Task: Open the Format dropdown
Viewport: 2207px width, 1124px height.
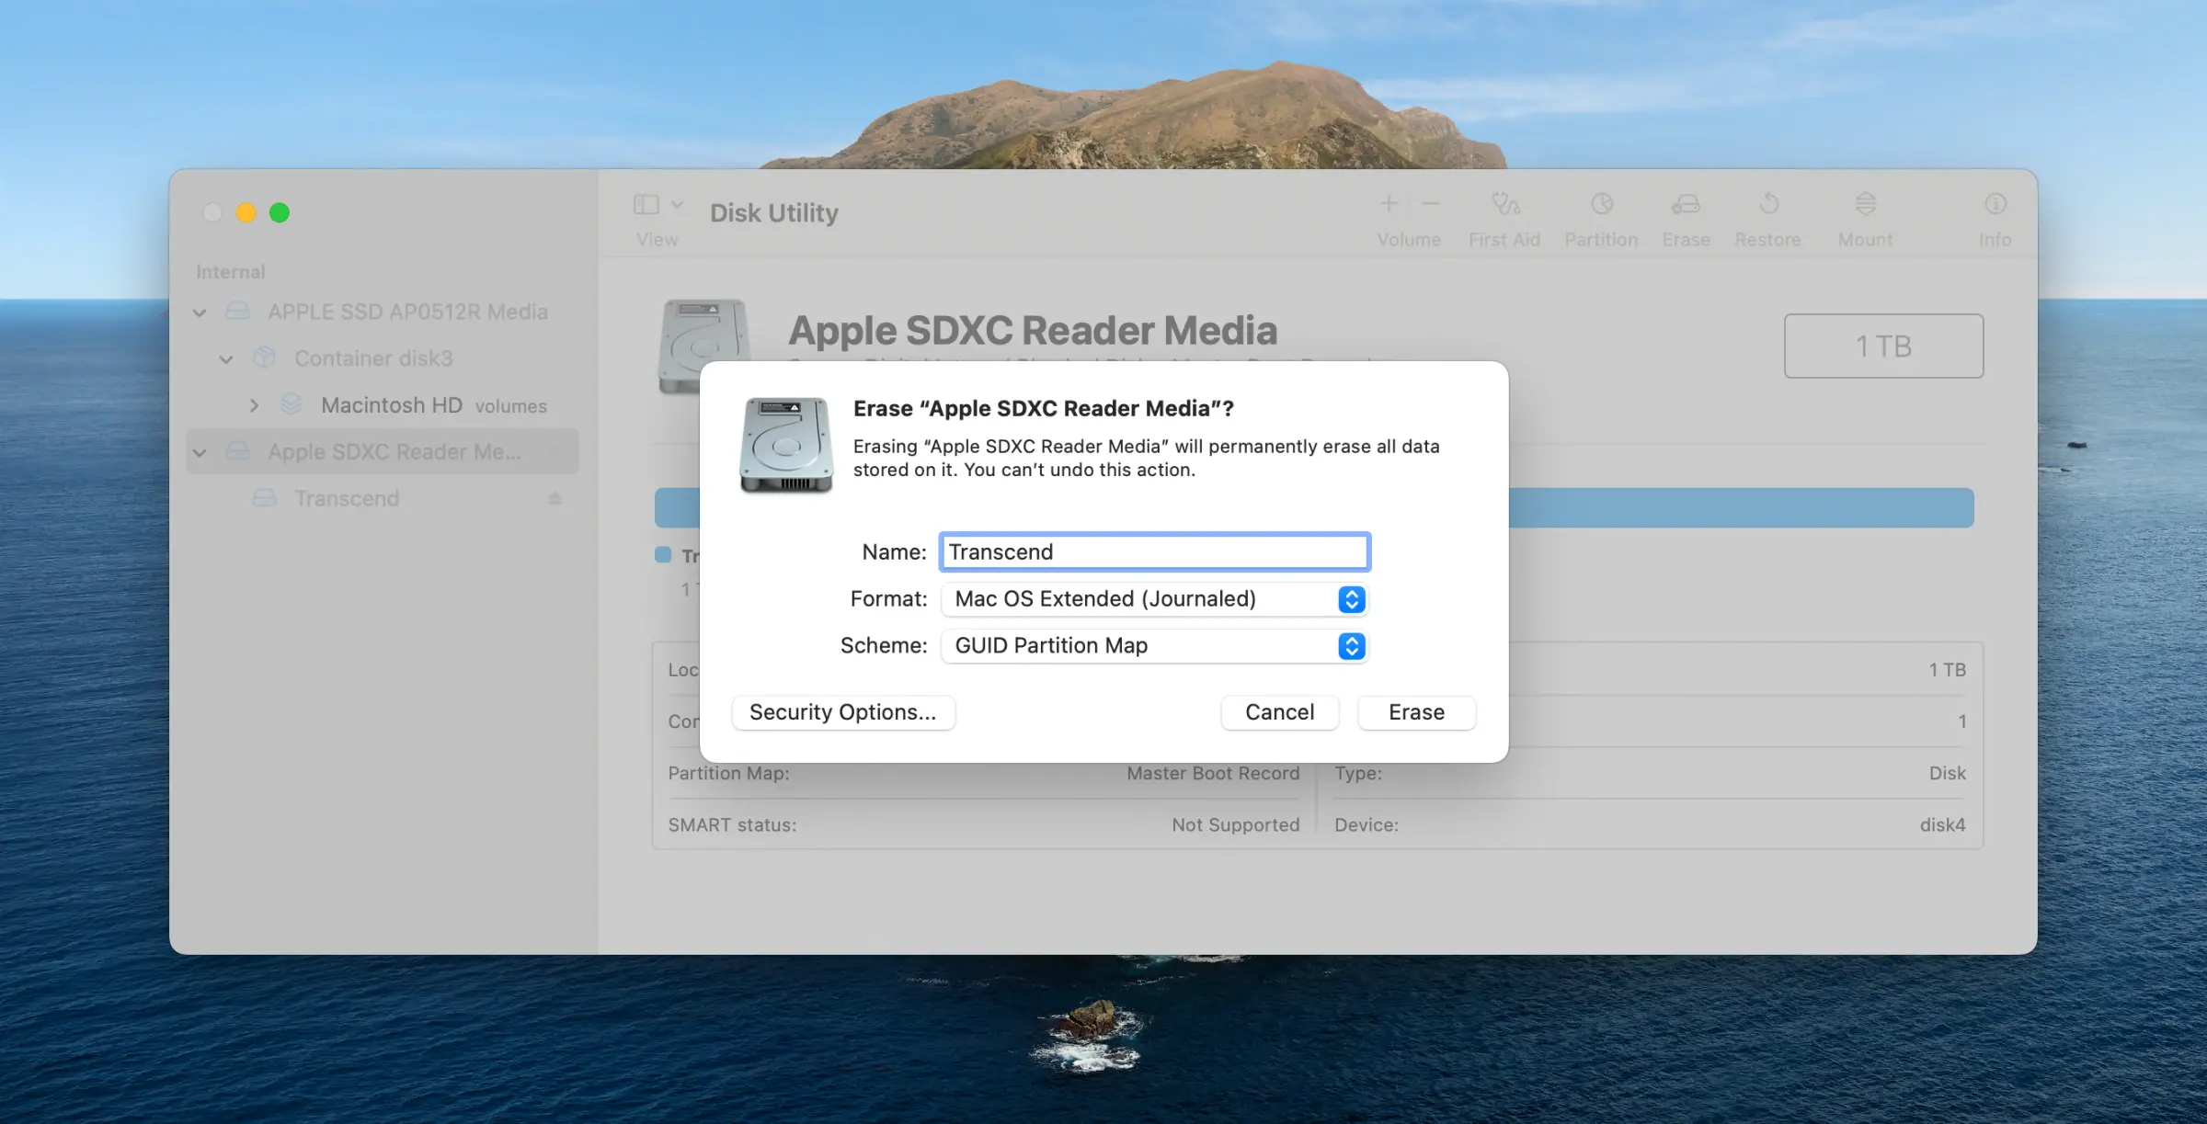Action: [1155, 599]
